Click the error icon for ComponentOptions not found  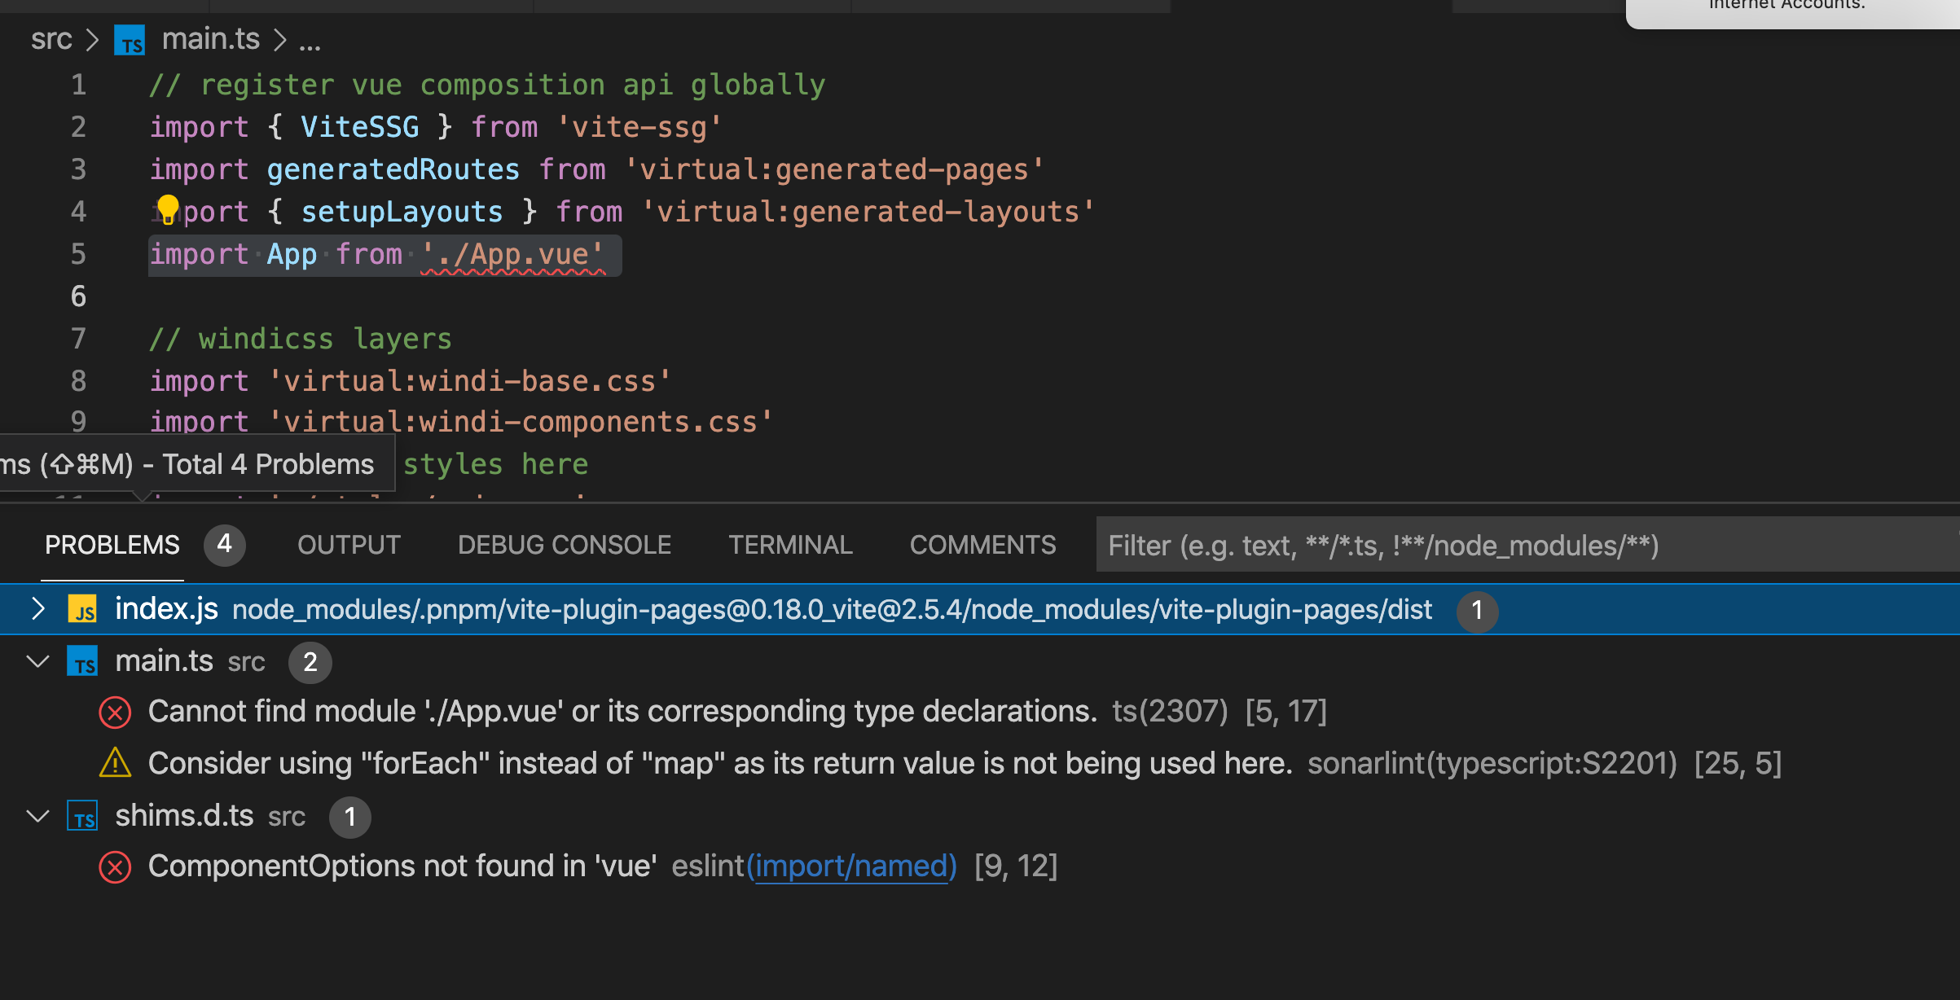[x=115, y=866]
